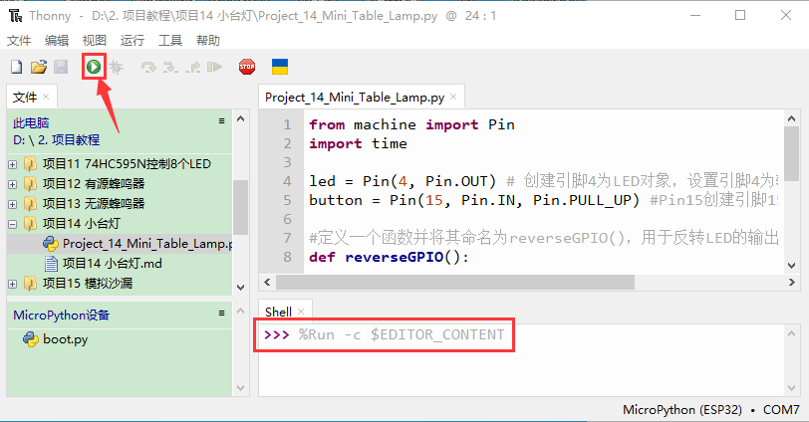Click the Open file folder icon
Screen dimensions: 809x422
pos(38,68)
